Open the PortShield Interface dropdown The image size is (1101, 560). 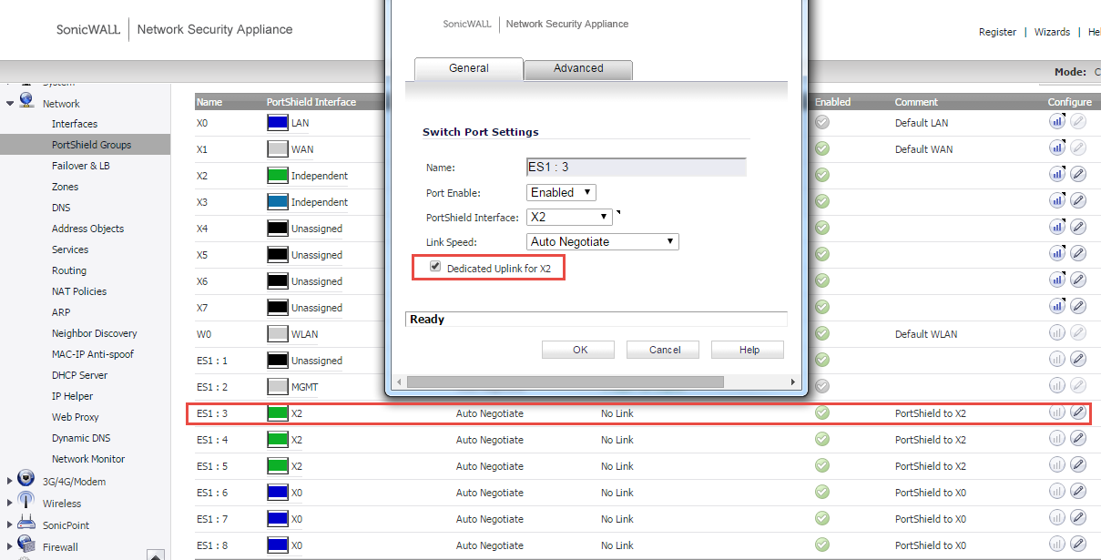point(569,218)
